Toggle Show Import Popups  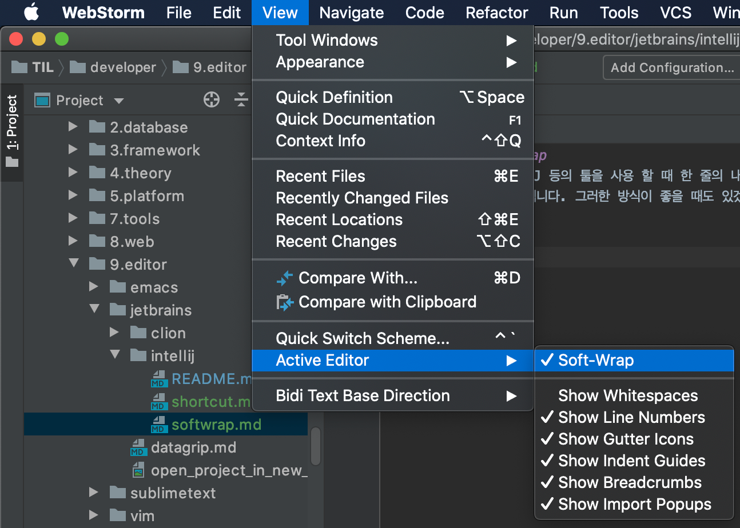click(x=634, y=504)
